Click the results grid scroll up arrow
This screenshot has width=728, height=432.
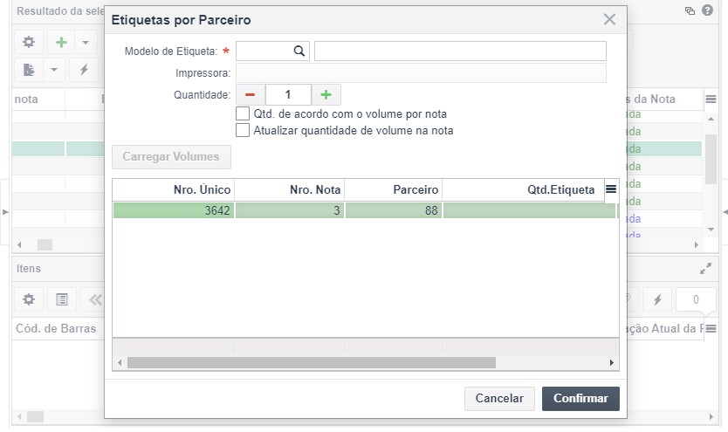(711, 120)
